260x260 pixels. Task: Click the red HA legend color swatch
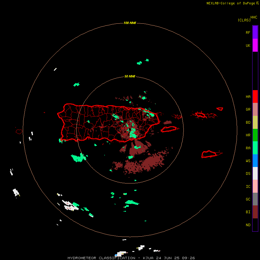(x=255, y=96)
